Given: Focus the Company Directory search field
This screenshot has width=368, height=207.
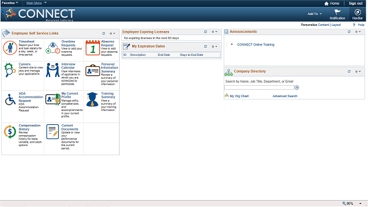Looking at the screenshot, I should tap(259, 87).
